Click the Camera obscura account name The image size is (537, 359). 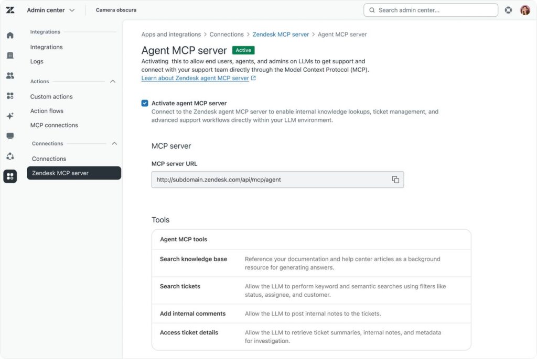pyautogui.click(x=116, y=10)
